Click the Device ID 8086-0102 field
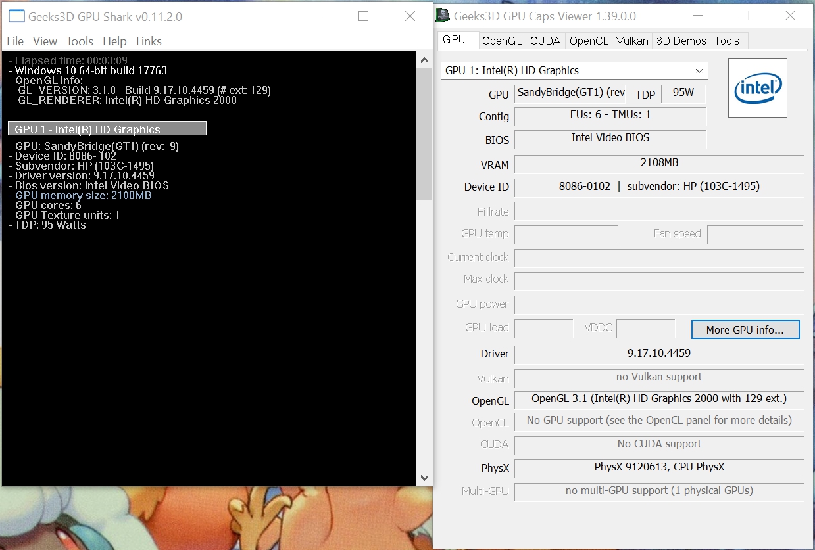Image resolution: width=815 pixels, height=550 pixels. tap(659, 187)
